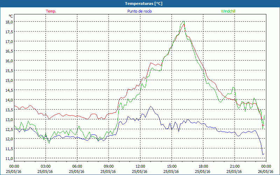Image resolution: width=280 pixels, height=175 pixels.
Task: Click the 14,0 y-axis value
Action: click(9, 100)
